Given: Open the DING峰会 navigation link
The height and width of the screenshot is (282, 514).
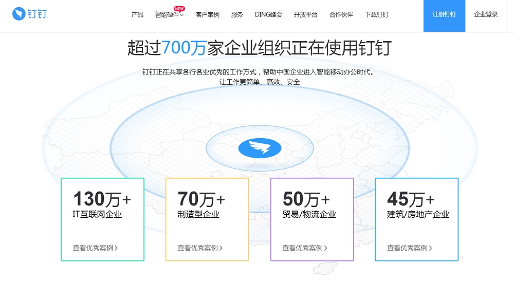Looking at the screenshot, I should click(x=268, y=14).
